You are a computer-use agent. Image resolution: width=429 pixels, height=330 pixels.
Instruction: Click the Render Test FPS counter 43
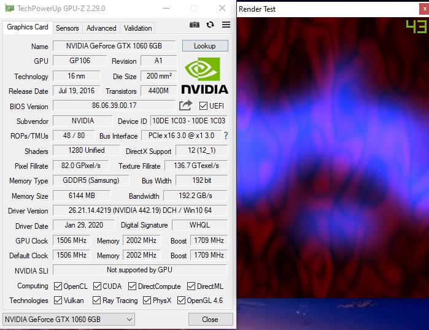(x=416, y=27)
